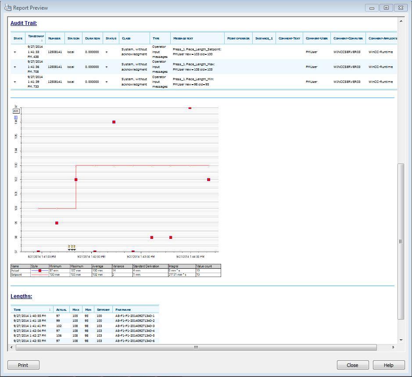Click the Setpoint style swatch in the legend table

(39, 274)
